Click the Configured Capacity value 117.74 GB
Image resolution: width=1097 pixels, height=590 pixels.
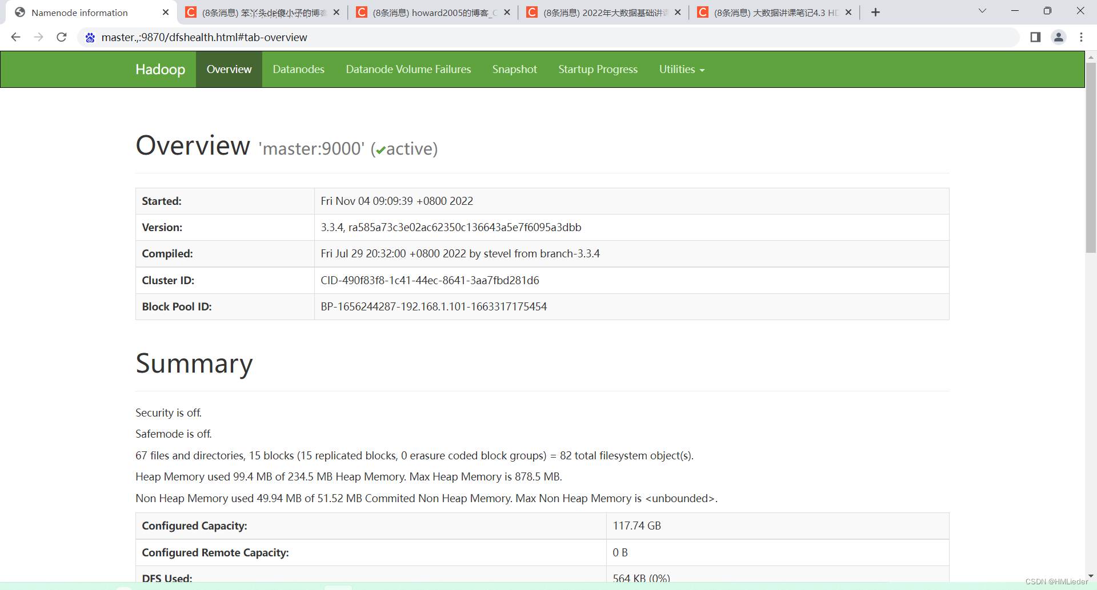(x=636, y=526)
